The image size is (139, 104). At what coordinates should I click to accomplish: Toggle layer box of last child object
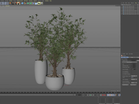138,14
